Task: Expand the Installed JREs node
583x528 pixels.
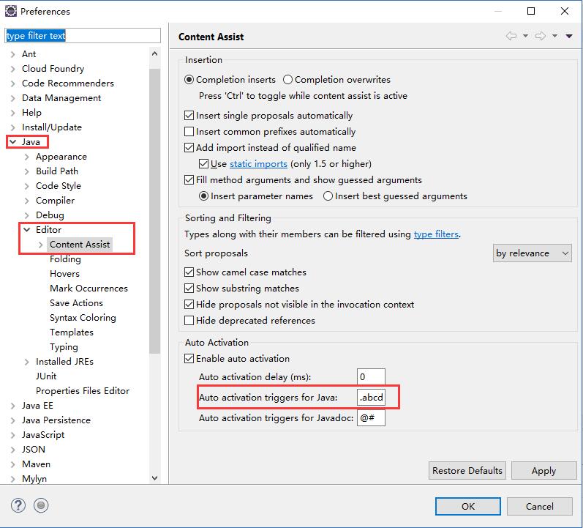Action: 27,362
